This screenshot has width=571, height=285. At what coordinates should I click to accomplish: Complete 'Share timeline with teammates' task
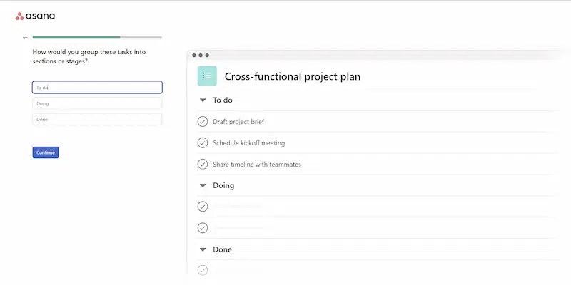coord(203,165)
